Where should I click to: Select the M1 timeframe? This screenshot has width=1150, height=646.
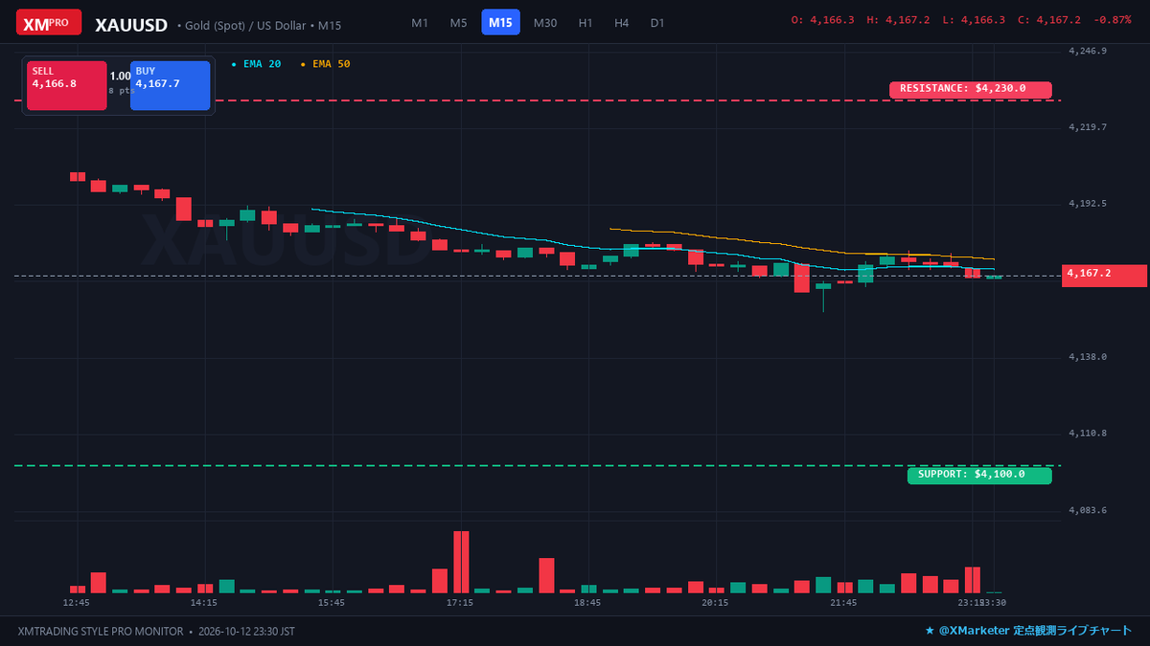420,22
